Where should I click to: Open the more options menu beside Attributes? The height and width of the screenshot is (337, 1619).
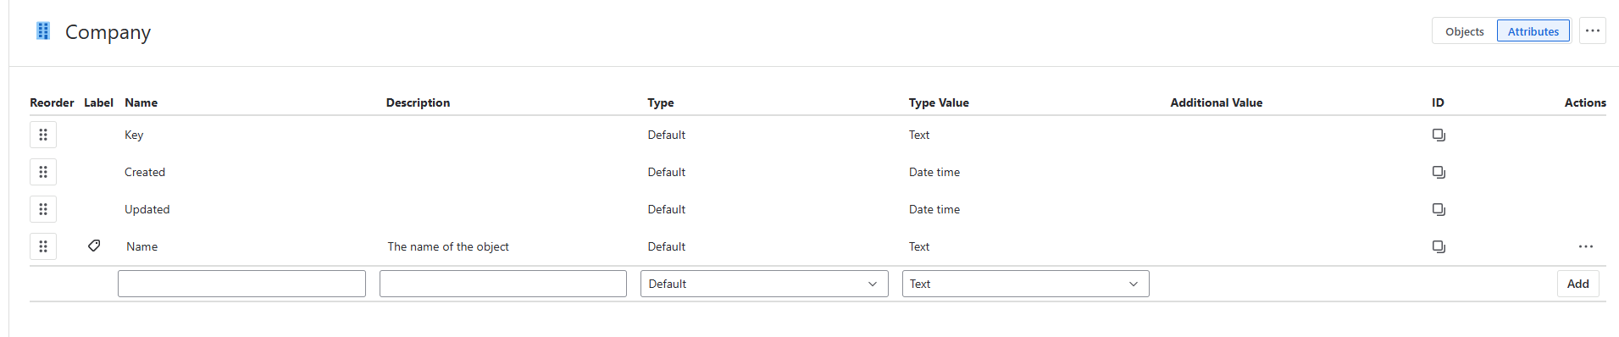pyautogui.click(x=1593, y=31)
